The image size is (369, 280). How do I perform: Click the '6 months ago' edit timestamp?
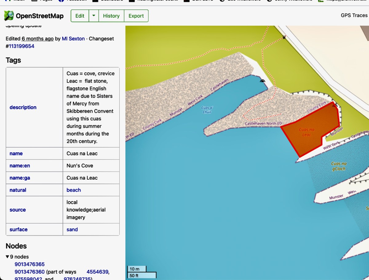(38, 39)
